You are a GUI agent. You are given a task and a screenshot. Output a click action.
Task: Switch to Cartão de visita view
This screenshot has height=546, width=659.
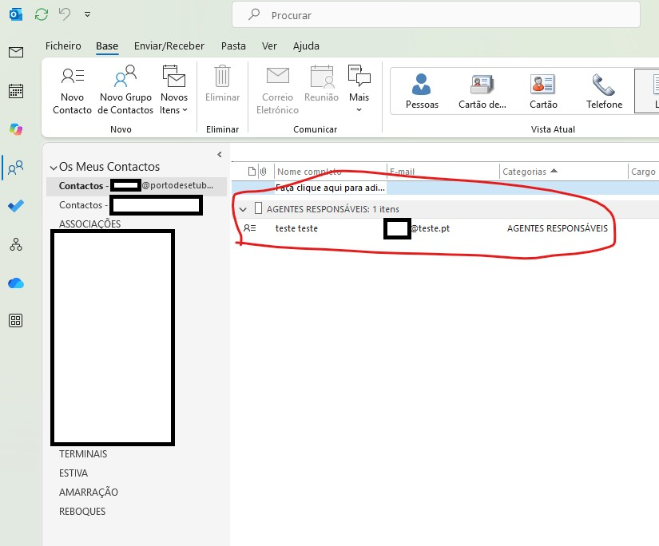[x=482, y=91]
